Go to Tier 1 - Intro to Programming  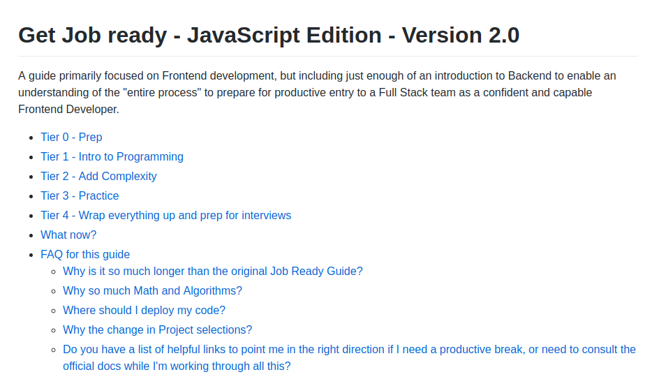point(112,157)
